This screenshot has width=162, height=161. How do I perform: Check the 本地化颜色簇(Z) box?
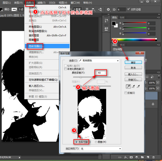pyautogui.click(x=65, y=69)
